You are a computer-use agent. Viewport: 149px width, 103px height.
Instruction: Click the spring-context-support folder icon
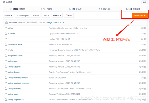6,83
